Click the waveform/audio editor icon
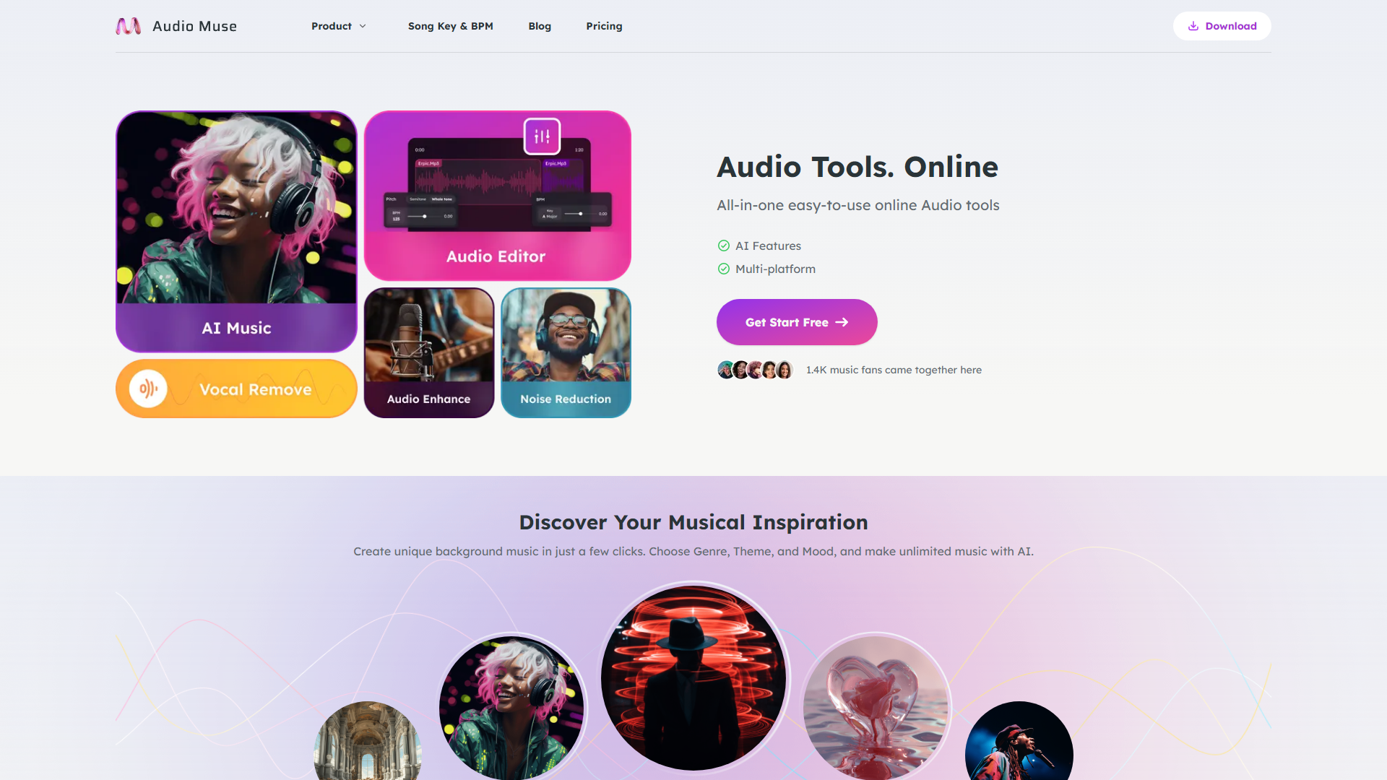The height and width of the screenshot is (780, 1387). (x=542, y=136)
